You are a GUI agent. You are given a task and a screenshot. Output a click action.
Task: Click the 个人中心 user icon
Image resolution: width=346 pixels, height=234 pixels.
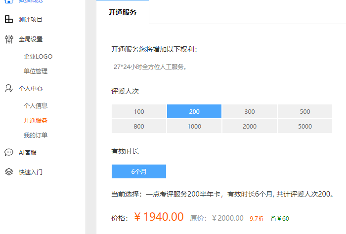9,88
